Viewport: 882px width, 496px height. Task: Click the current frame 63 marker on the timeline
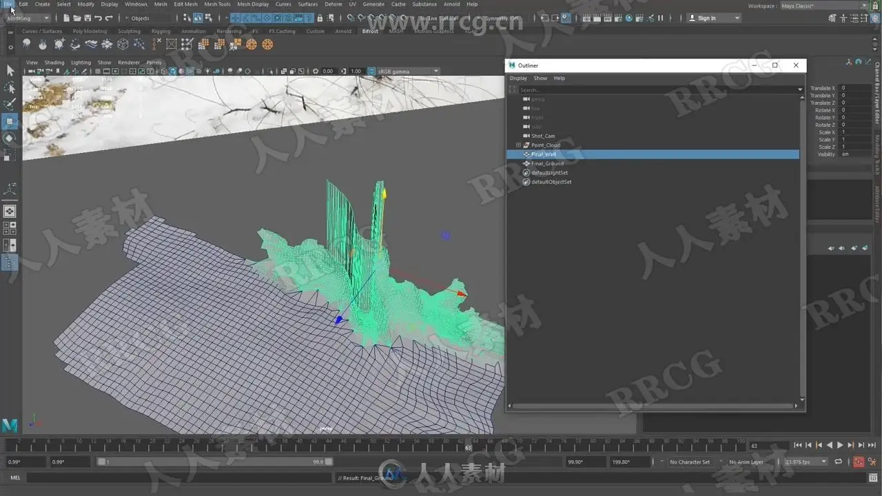click(x=468, y=447)
